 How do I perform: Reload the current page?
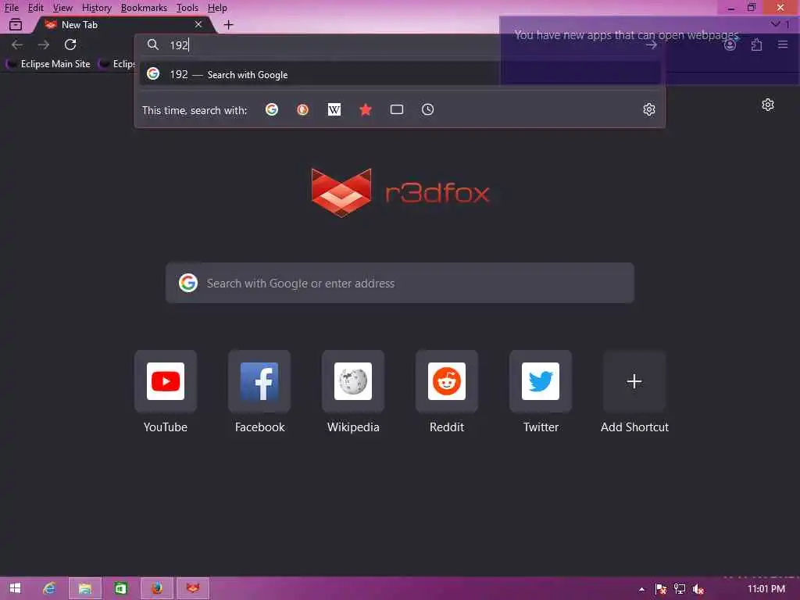(70, 45)
